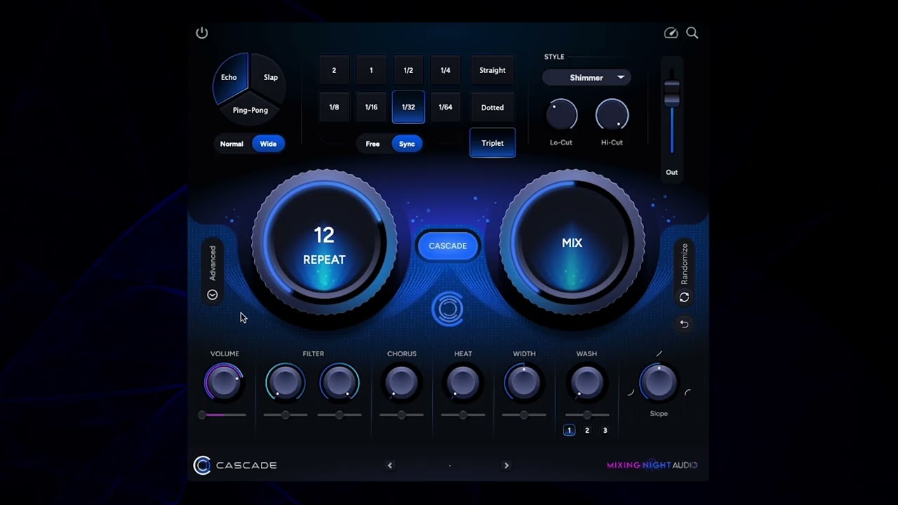
Task: Select note division 1/16
Action: (x=371, y=107)
